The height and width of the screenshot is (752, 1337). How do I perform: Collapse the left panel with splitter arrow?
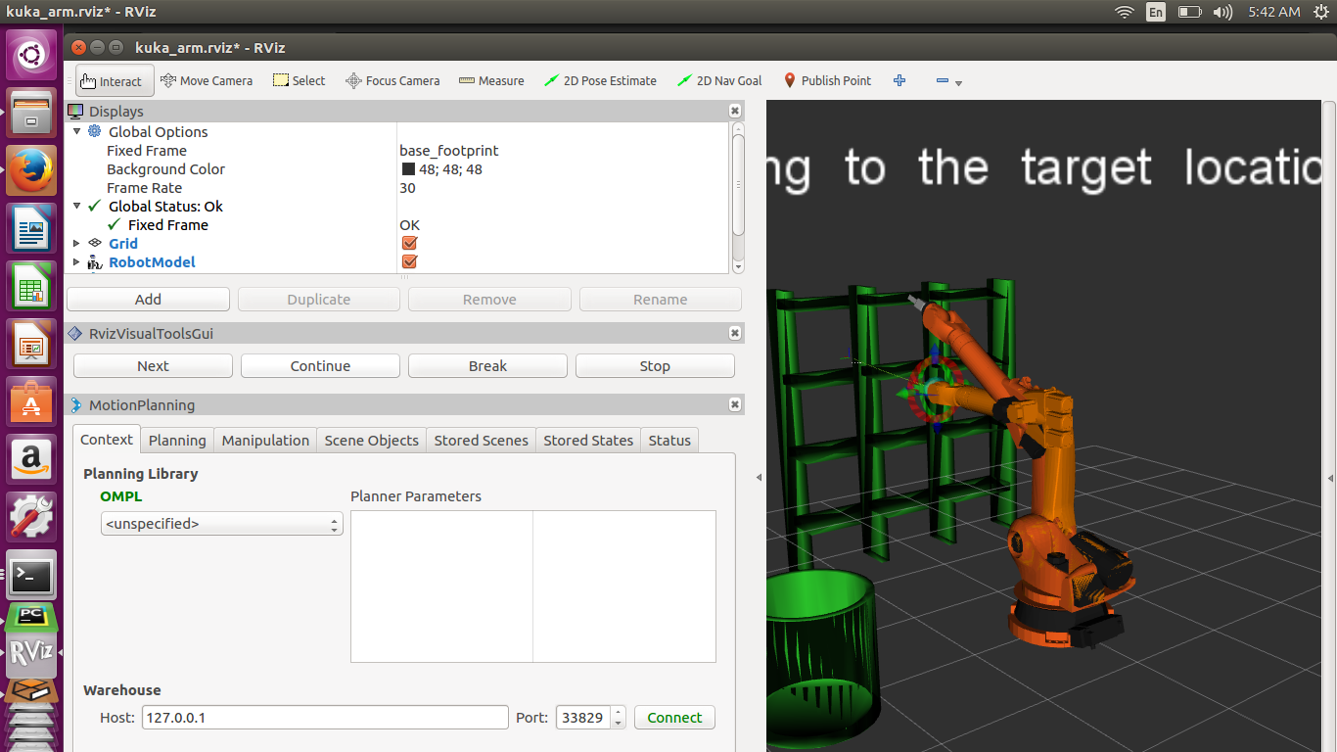(x=759, y=477)
